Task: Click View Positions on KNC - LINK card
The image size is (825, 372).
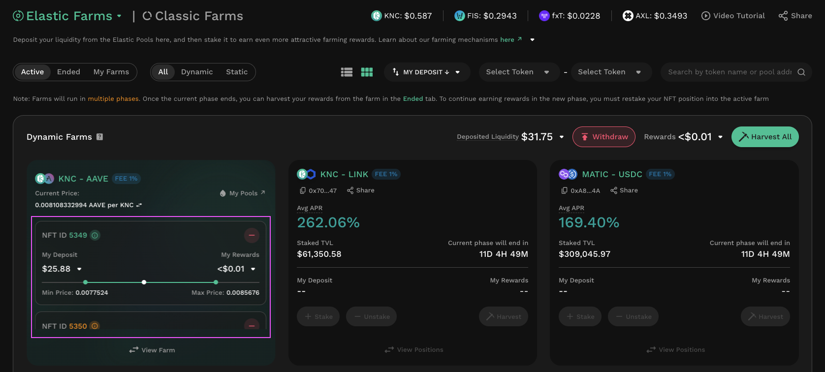Action: click(414, 350)
